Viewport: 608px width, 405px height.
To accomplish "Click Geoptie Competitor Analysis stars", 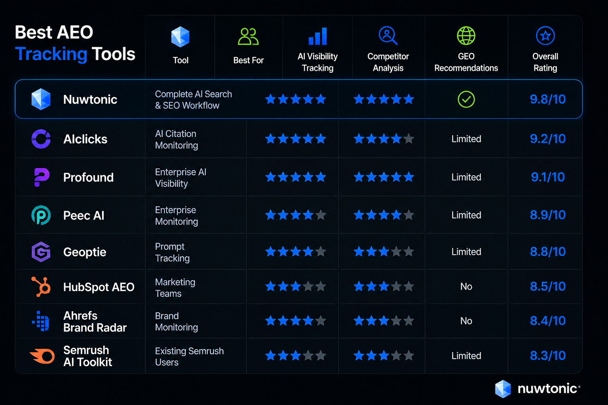I will tap(384, 252).
